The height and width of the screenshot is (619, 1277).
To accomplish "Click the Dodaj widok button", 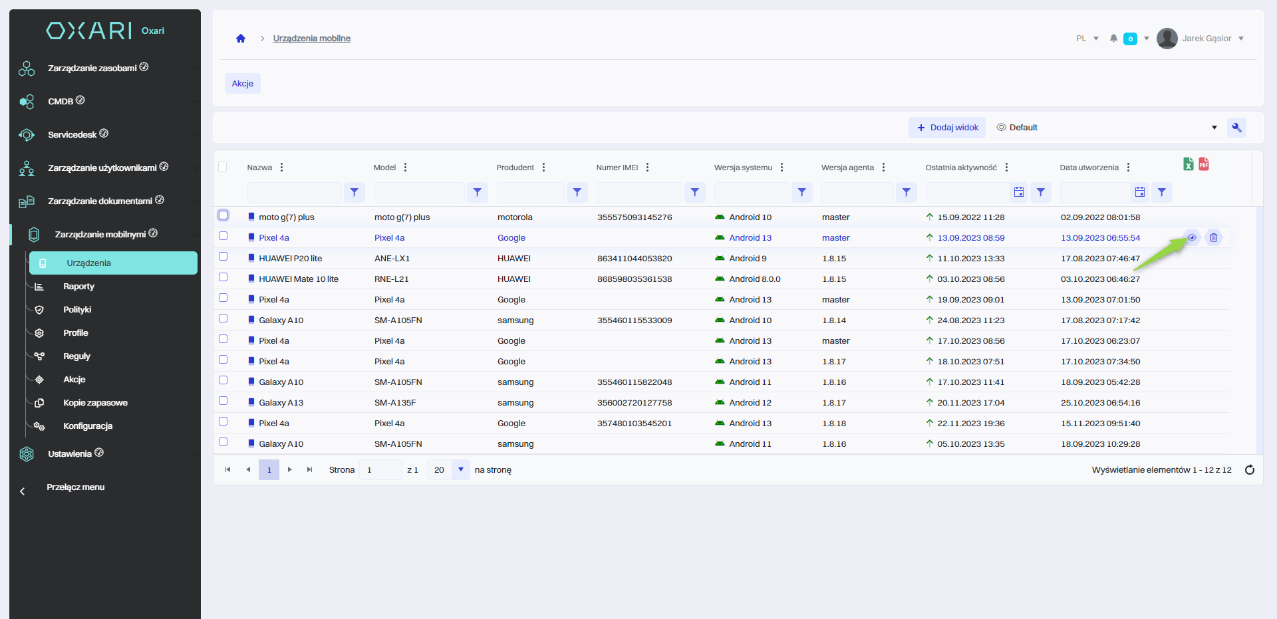I will pyautogui.click(x=947, y=128).
